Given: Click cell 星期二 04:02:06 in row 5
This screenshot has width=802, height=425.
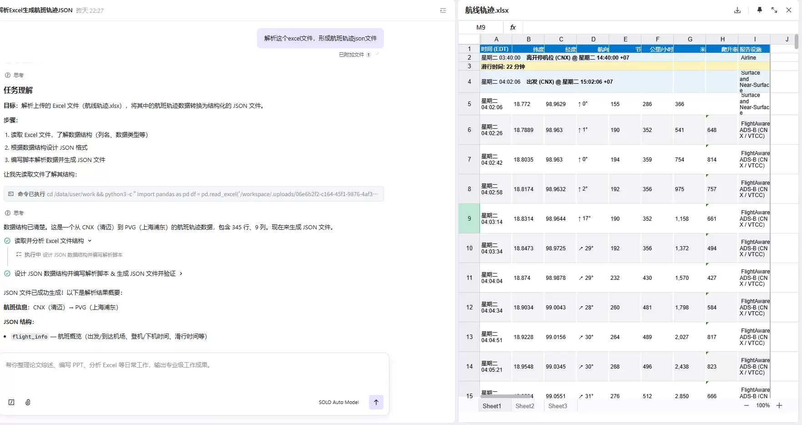Looking at the screenshot, I should click(x=496, y=104).
